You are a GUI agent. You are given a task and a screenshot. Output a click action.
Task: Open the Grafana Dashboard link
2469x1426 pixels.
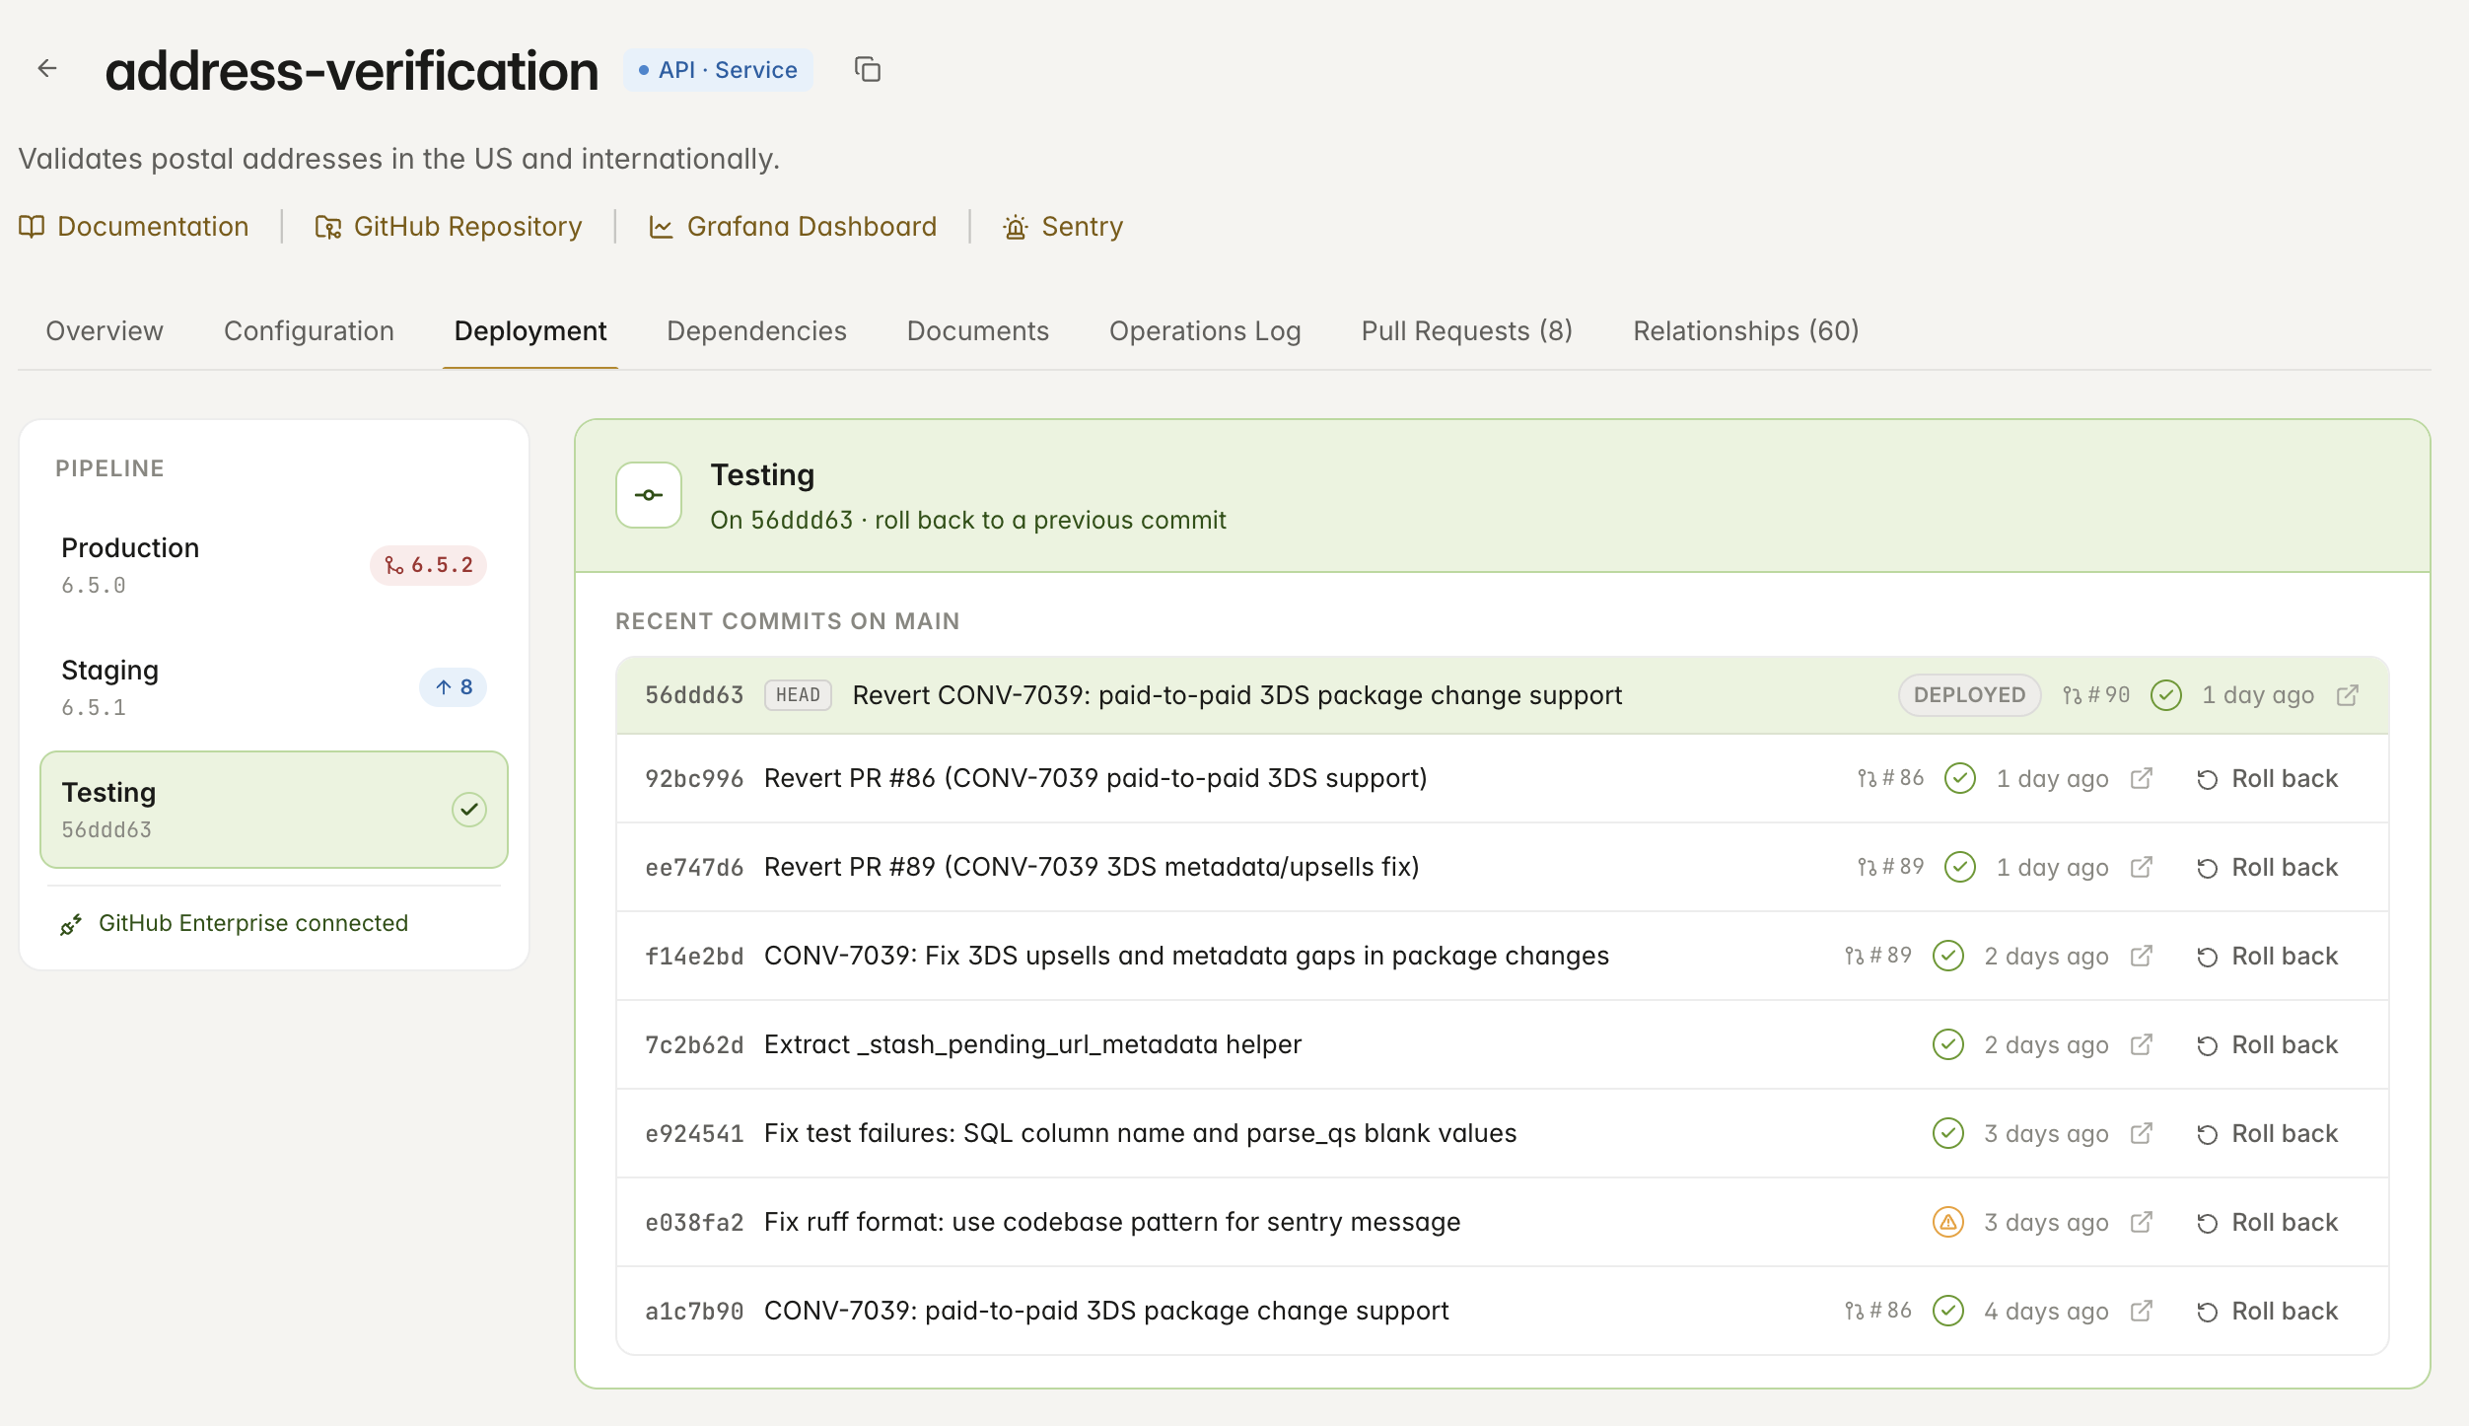tap(793, 227)
